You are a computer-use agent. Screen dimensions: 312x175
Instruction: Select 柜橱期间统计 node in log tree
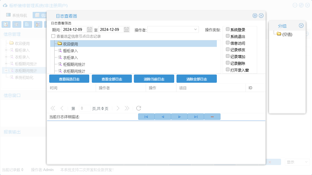pyautogui.click(x=74, y=64)
